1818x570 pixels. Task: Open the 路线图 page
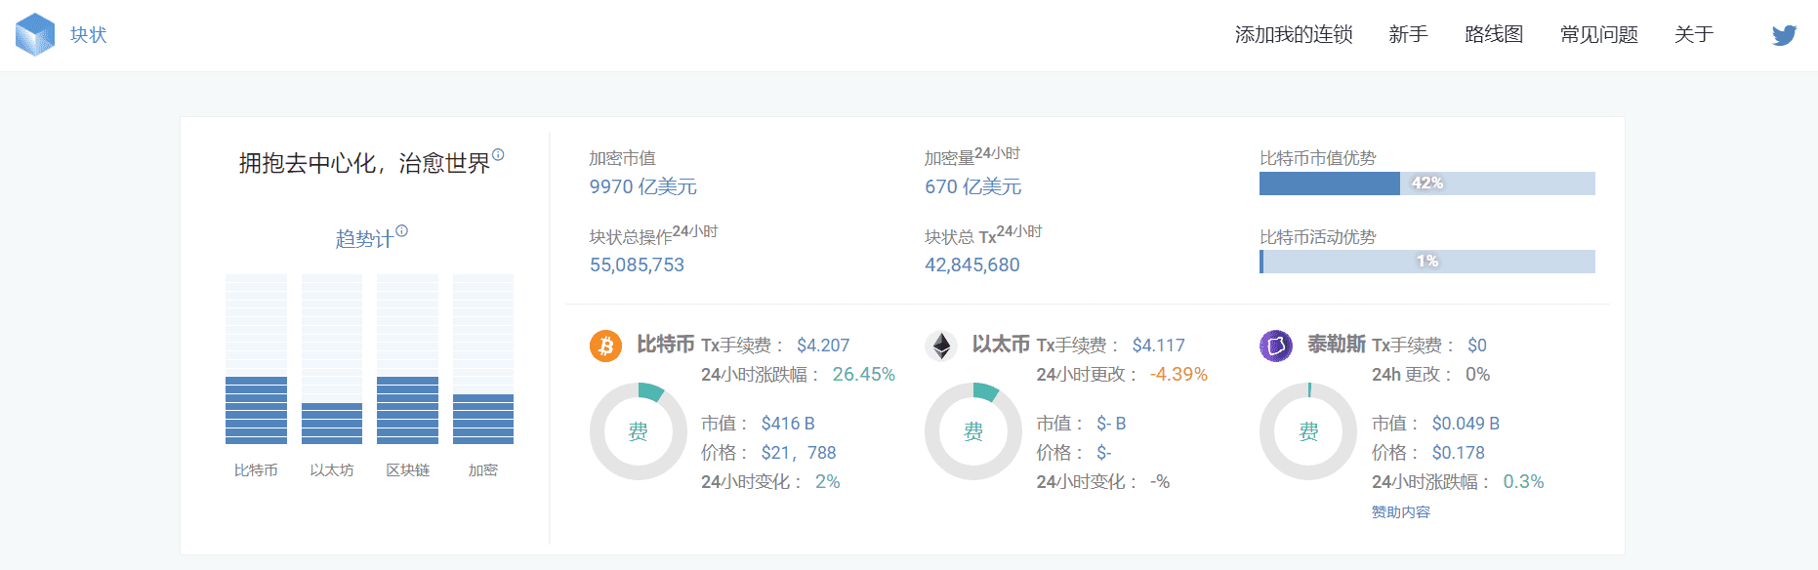[1494, 35]
